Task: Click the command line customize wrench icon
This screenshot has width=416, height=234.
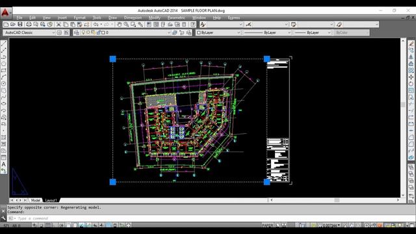Action: pyautogui.click(x=3, y=218)
